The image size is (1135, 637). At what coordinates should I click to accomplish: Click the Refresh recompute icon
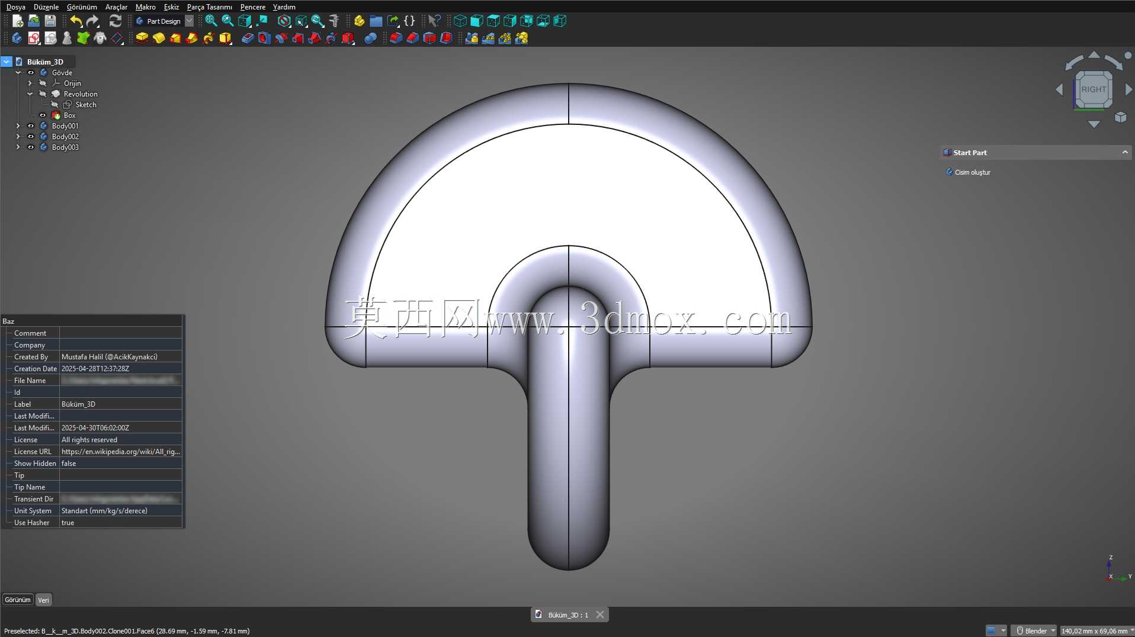(116, 21)
